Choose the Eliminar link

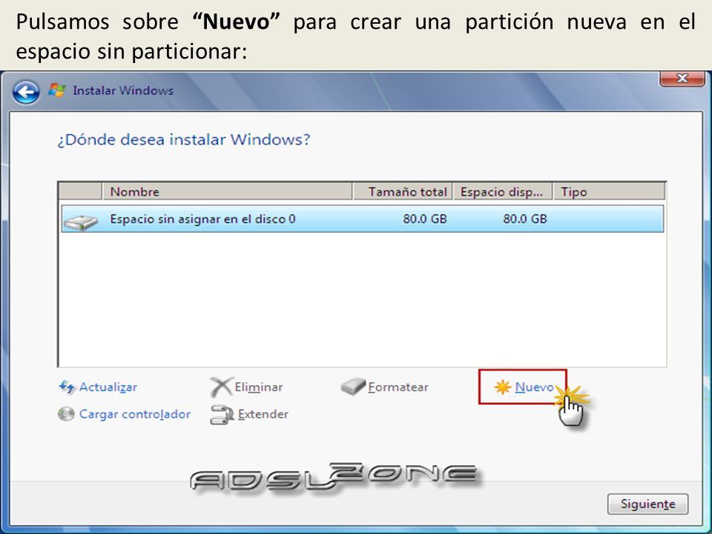[258, 387]
